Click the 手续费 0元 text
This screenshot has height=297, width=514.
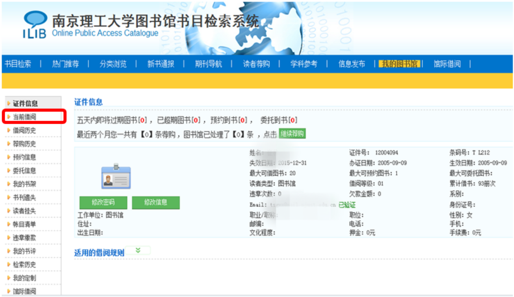point(465,233)
